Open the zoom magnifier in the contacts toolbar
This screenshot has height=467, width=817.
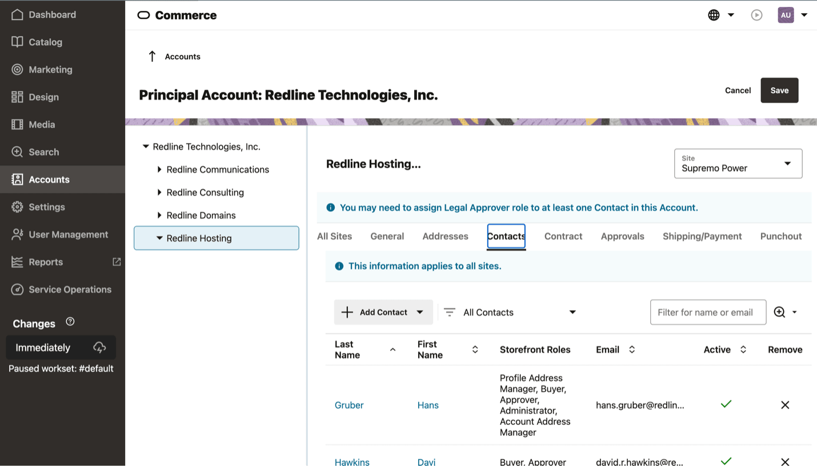[x=779, y=312]
